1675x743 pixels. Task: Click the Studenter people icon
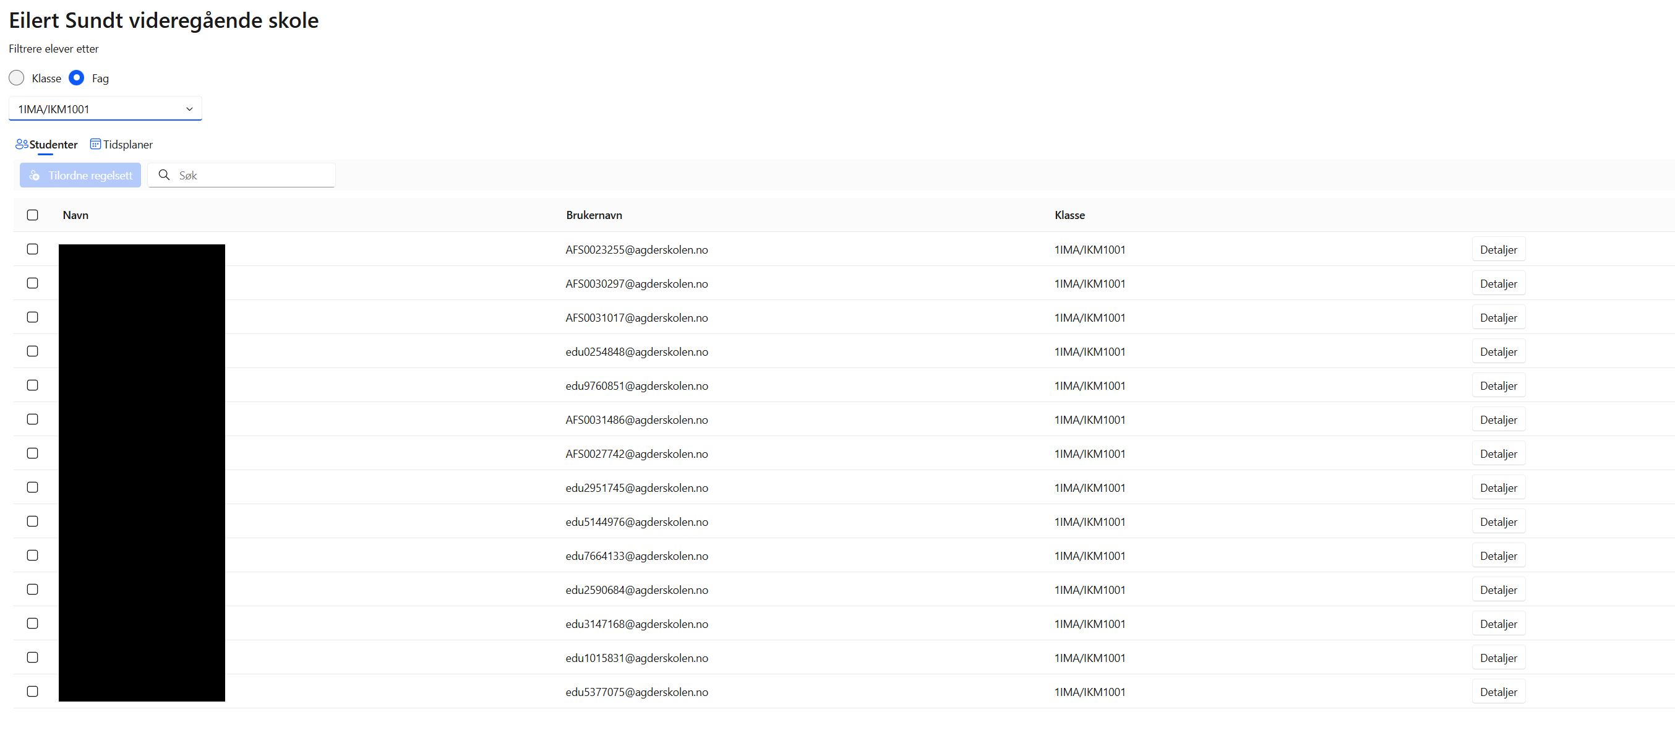tap(22, 144)
